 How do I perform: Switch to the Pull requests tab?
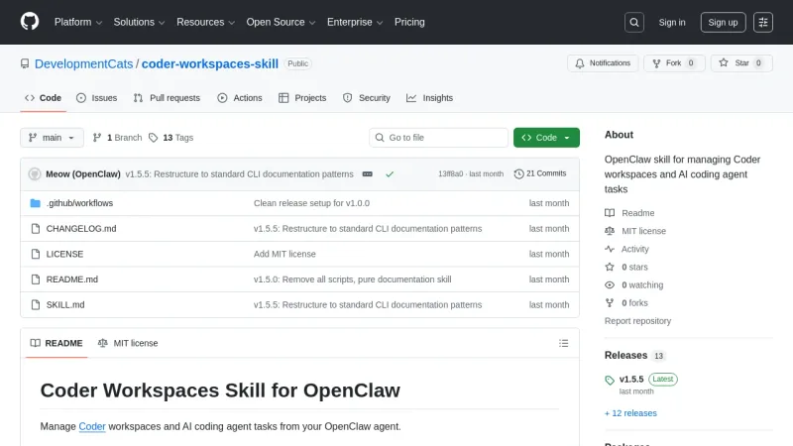point(167,98)
